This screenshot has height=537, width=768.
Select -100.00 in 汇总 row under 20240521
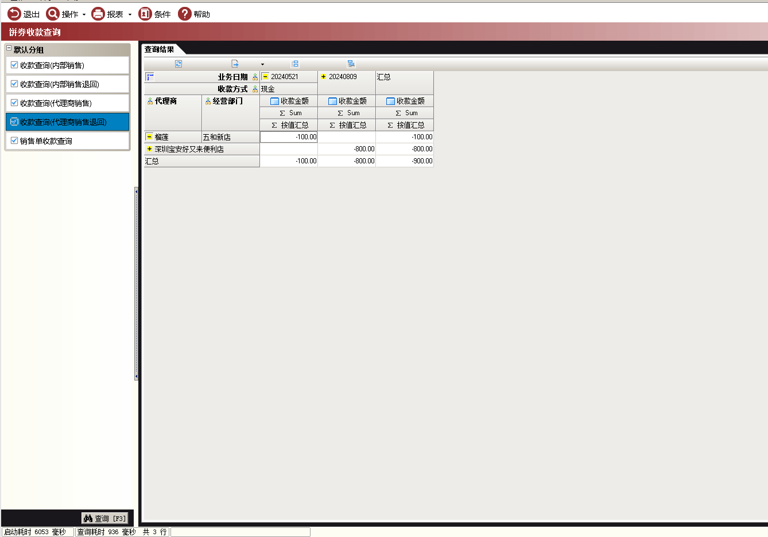[x=289, y=161]
